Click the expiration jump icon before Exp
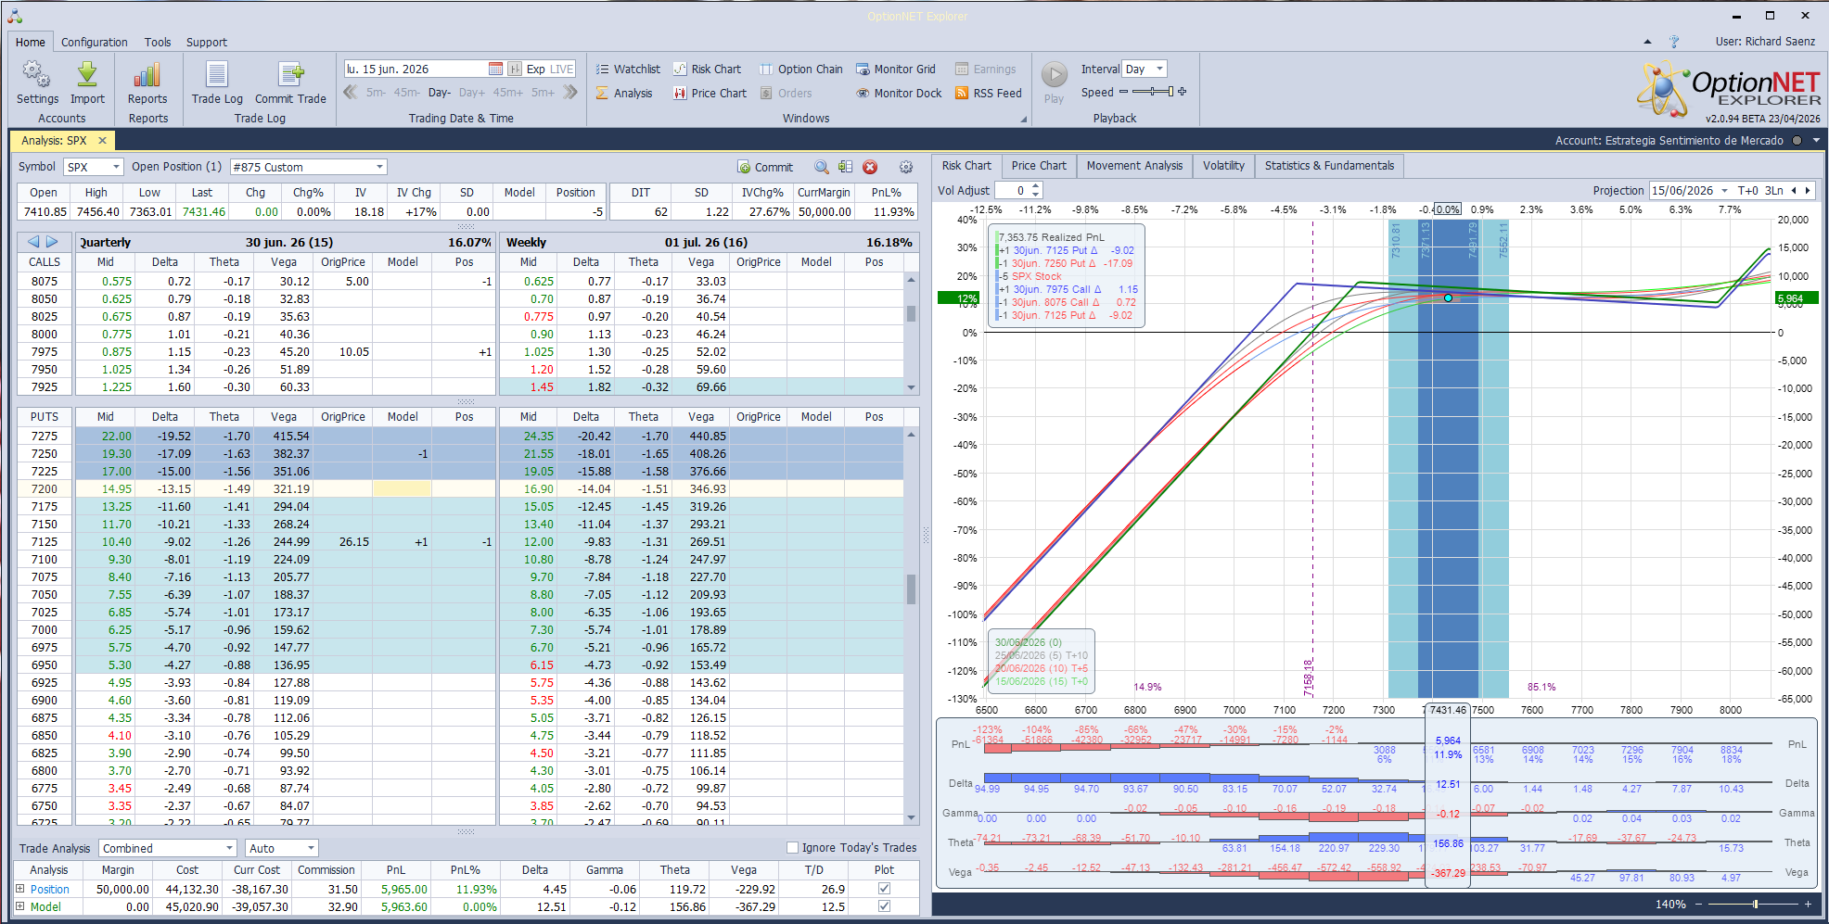 tap(515, 69)
